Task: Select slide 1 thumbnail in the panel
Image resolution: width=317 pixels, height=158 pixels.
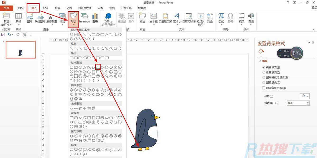Action: click(21, 50)
